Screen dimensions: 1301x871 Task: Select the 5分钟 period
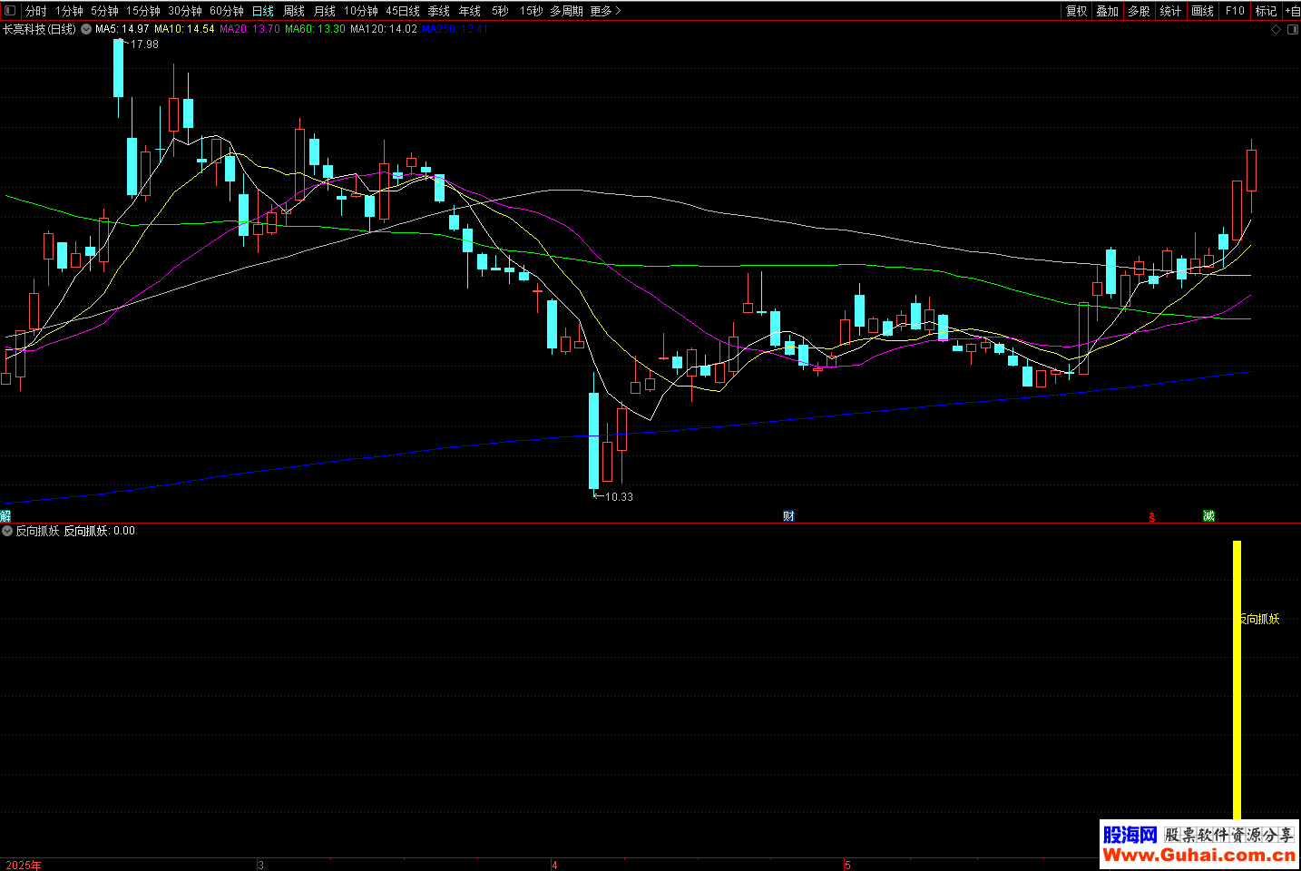click(104, 11)
